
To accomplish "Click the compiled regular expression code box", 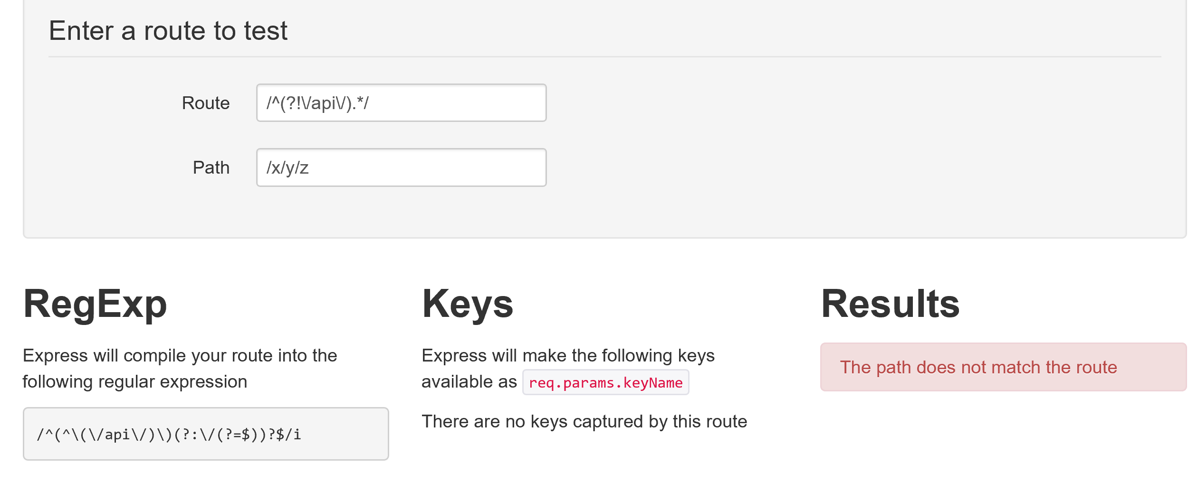I will coord(205,434).
